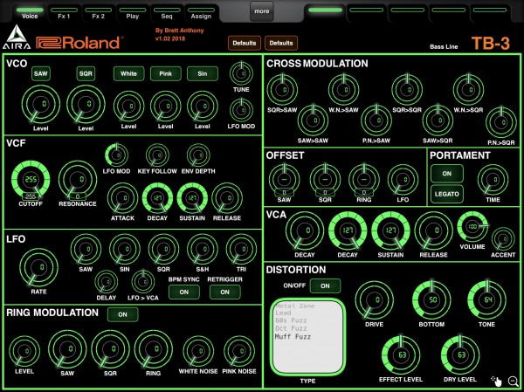
Task: Open the Seq tab
Action: point(167,14)
